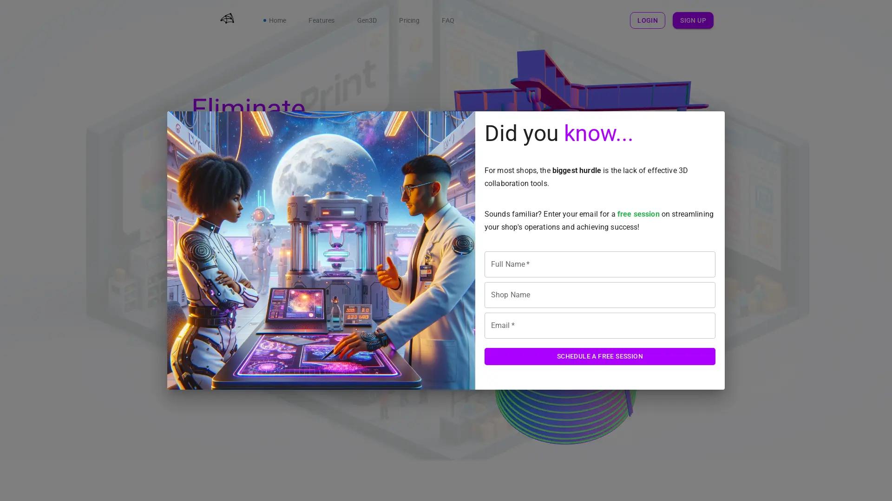The width and height of the screenshot is (892, 501).
Task: Click the site logo icon
Action: tap(227, 19)
